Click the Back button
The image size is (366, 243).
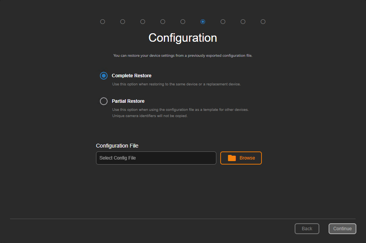307,229
